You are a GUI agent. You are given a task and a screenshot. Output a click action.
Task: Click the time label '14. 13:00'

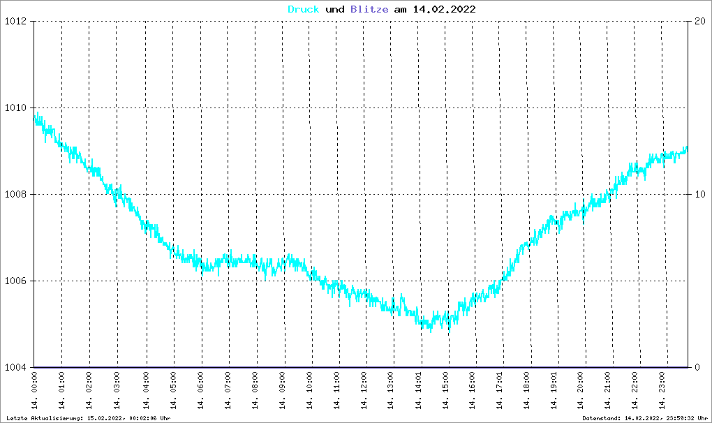coord(391,391)
